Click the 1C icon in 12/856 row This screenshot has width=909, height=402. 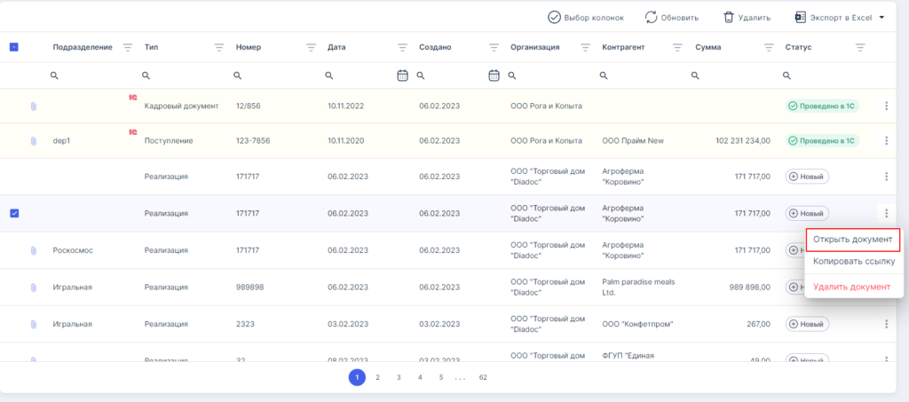(x=133, y=98)
